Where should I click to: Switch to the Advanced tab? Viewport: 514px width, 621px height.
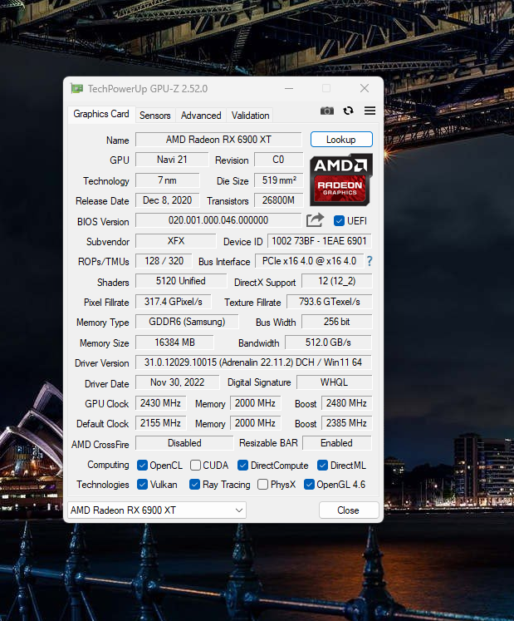tap(201, 116)
